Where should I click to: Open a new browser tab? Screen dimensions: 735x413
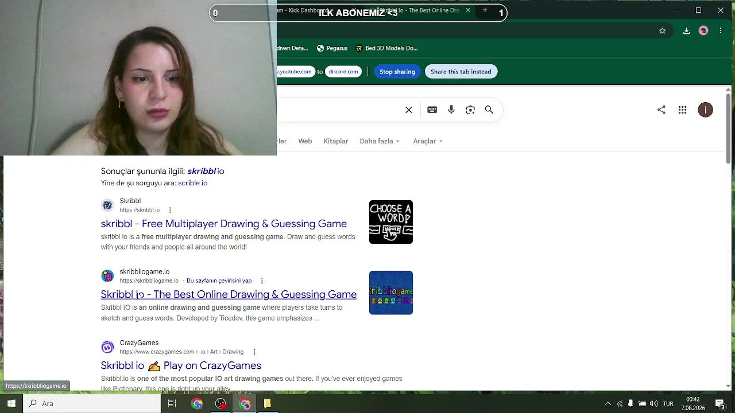485,10
